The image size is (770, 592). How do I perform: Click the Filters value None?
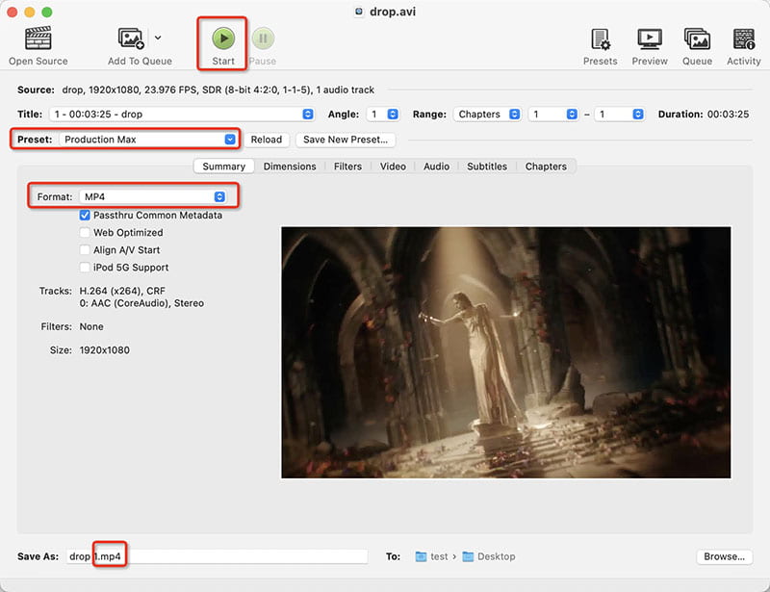pos(91,326)
